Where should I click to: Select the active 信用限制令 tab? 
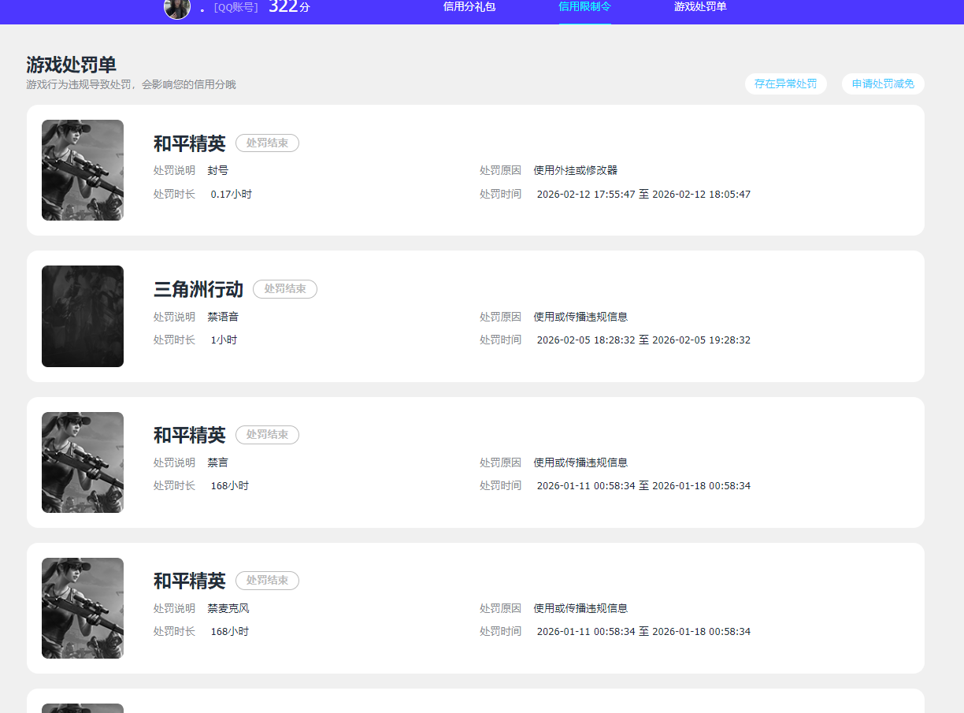[584, 6]
